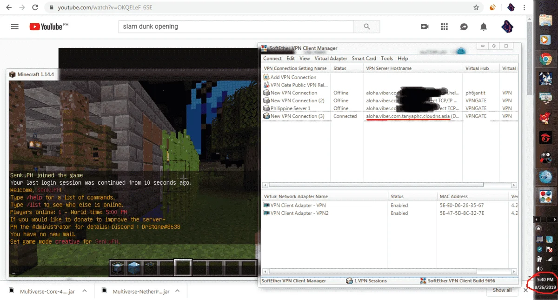The image size is (558, 300).
Task: Sort by the upper Status column header
Action: [347, 68]
